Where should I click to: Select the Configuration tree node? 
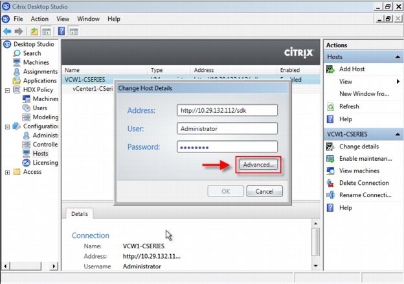tap(41, 126)
